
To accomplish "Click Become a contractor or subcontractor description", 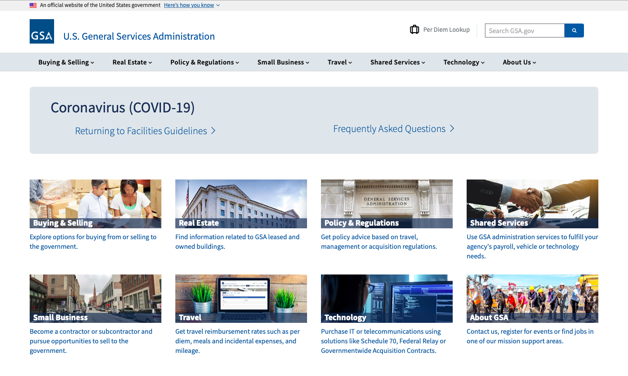I will 91,341.
